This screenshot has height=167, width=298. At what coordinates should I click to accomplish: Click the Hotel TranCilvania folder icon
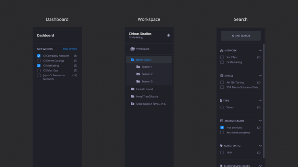click(x=132, y=96)
